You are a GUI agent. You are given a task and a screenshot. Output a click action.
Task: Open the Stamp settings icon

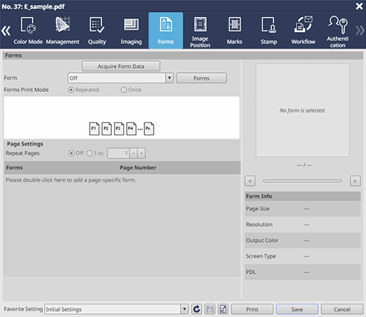pos(269,25)
